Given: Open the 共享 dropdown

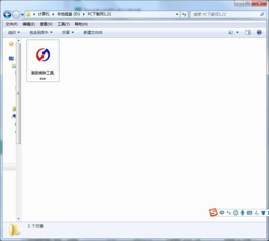Looking at the screenshot, I should 68,32.
